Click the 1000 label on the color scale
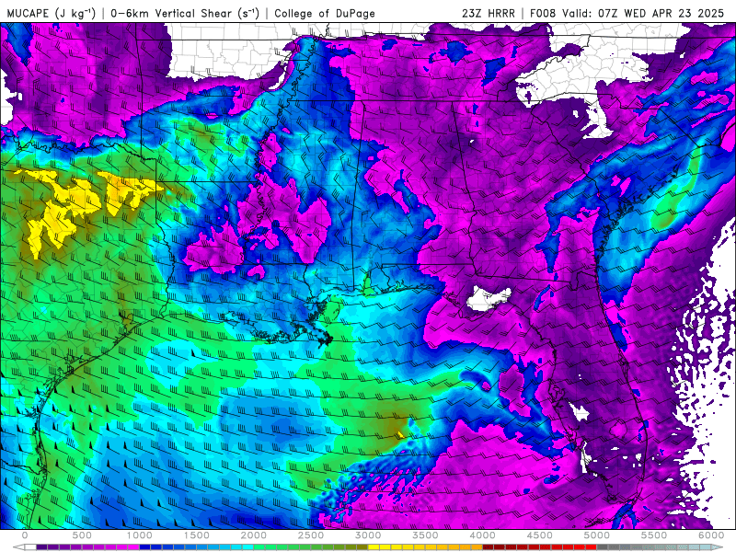This screenshot has width=736, height=552. [x=140, y=535]
